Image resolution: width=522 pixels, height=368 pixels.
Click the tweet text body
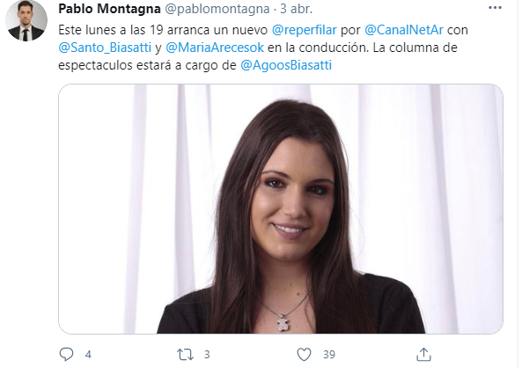(263, 48)
